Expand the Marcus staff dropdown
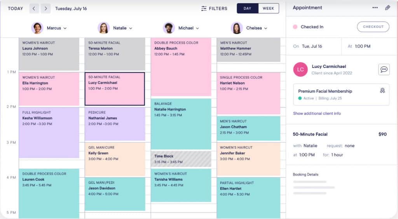This screenshot has width=398, height=219. click(x=65, y=28)
